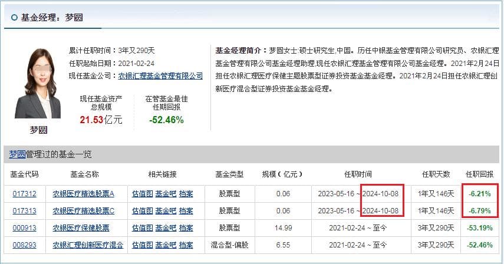Screen dimensions: 504x264
Task: Open fund code 017312 link
Action: pyautogui.click(x=24, y=194)
